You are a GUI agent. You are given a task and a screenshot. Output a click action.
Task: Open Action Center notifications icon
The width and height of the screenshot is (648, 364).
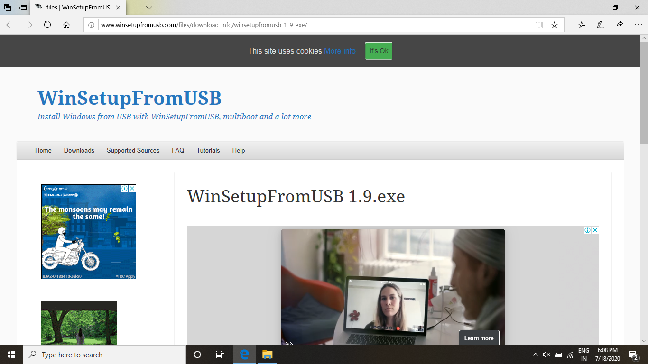pyautogui.click(x=633, y=355)
